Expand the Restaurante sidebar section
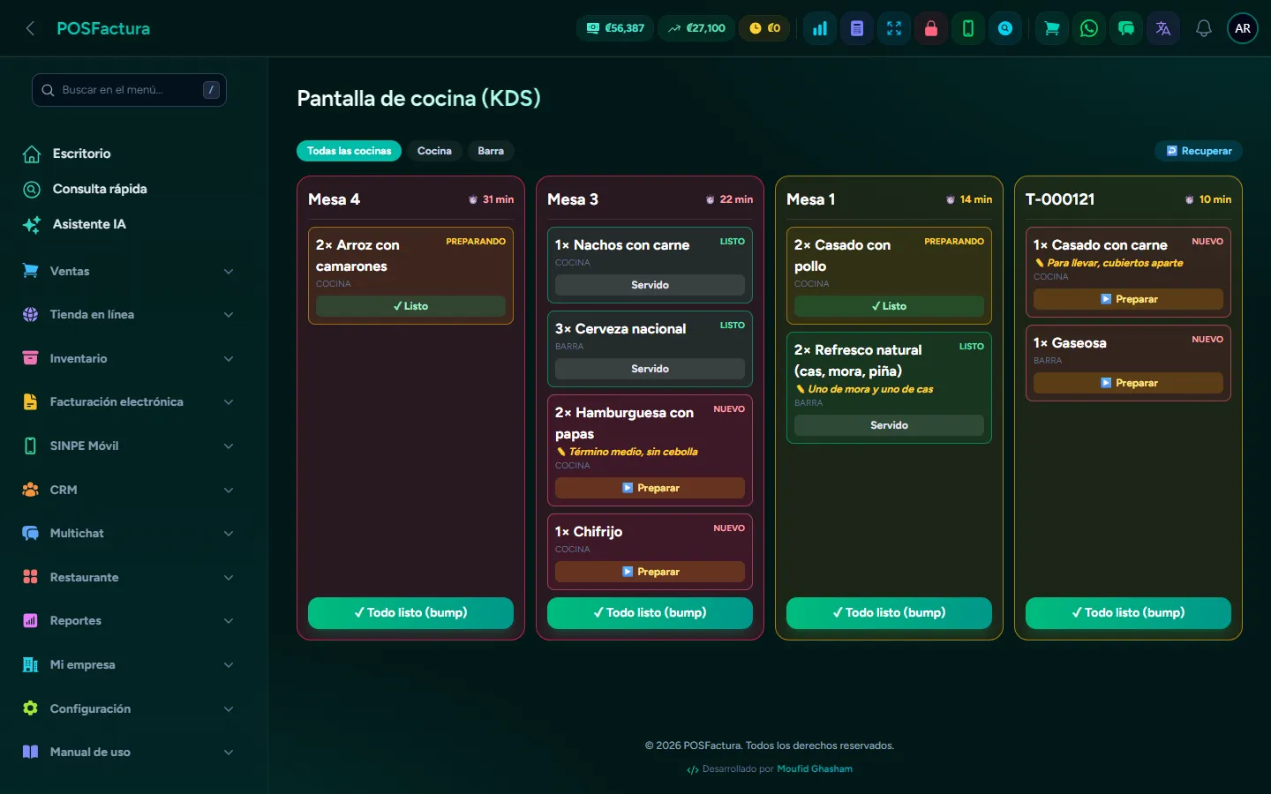This screenshot has width=1271, height=794. coord(129,577)
